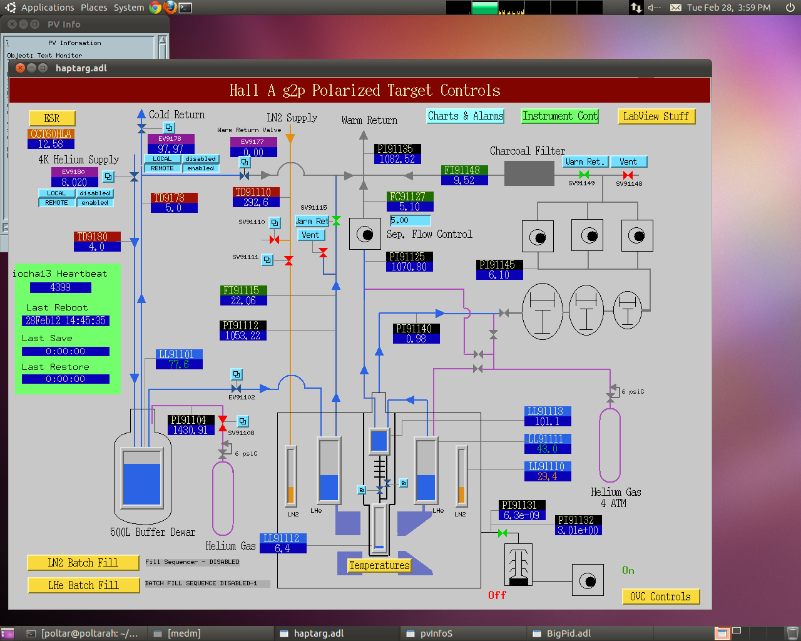Viewport: 801px width, 641px height.
Task: Set EV9178 to REMOTE mode
Action: point(162,168)
